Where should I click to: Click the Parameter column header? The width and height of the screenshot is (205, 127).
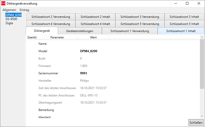coord(57,37)
